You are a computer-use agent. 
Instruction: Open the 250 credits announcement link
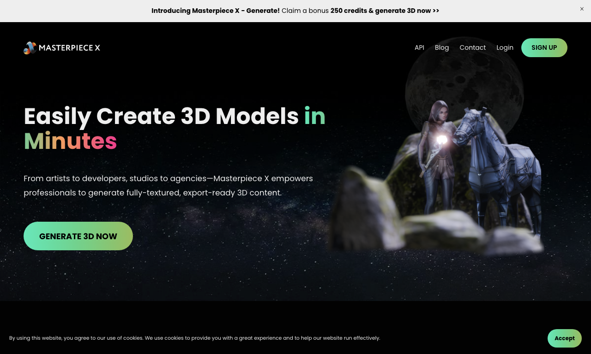(295, 11)
